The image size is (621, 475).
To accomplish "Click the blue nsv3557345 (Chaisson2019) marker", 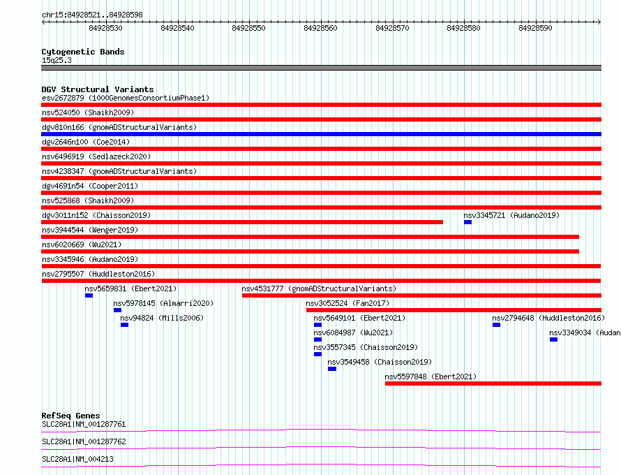I will point(317,354).
